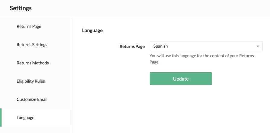This screenshot has height=133, width=270.
Task: Click empty sidebar area below Language
Action: (36, 130)
